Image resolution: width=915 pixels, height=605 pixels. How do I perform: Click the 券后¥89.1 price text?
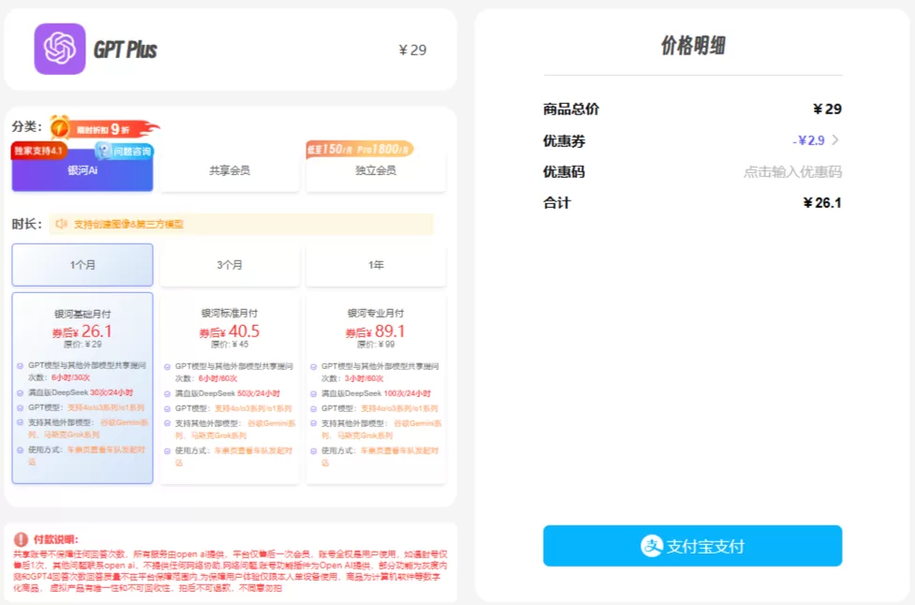tap(375, 332)
